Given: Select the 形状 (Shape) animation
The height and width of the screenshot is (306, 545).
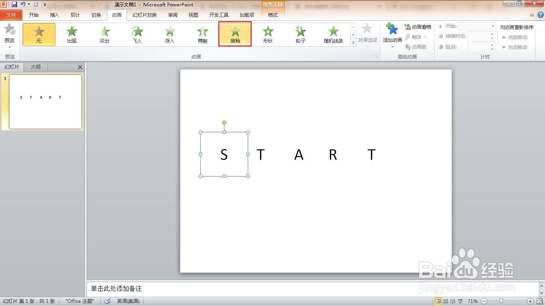Looking at the screenshot, I should click(268, 34).
